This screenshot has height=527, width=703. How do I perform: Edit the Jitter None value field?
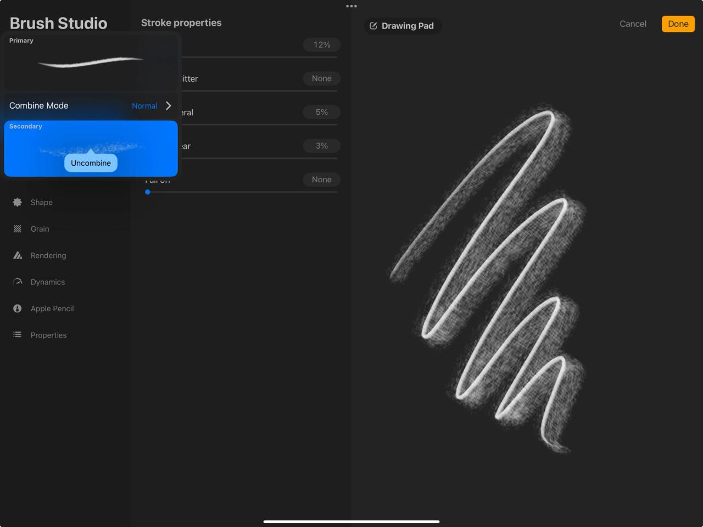coord(322,79)
